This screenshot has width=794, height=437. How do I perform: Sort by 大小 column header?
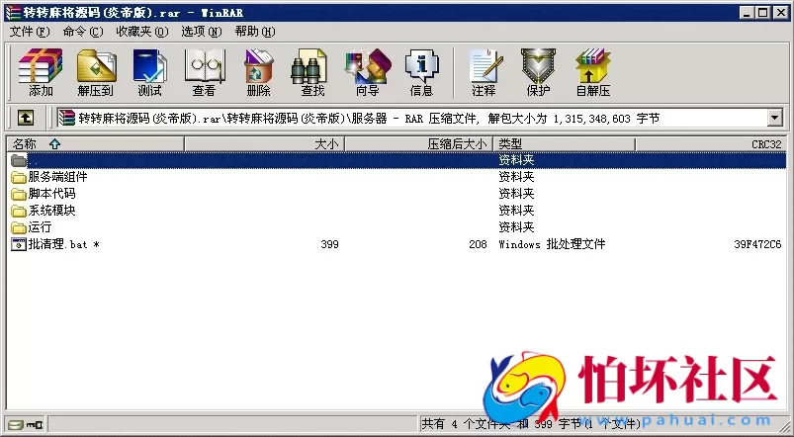click(x=264, y=143)
